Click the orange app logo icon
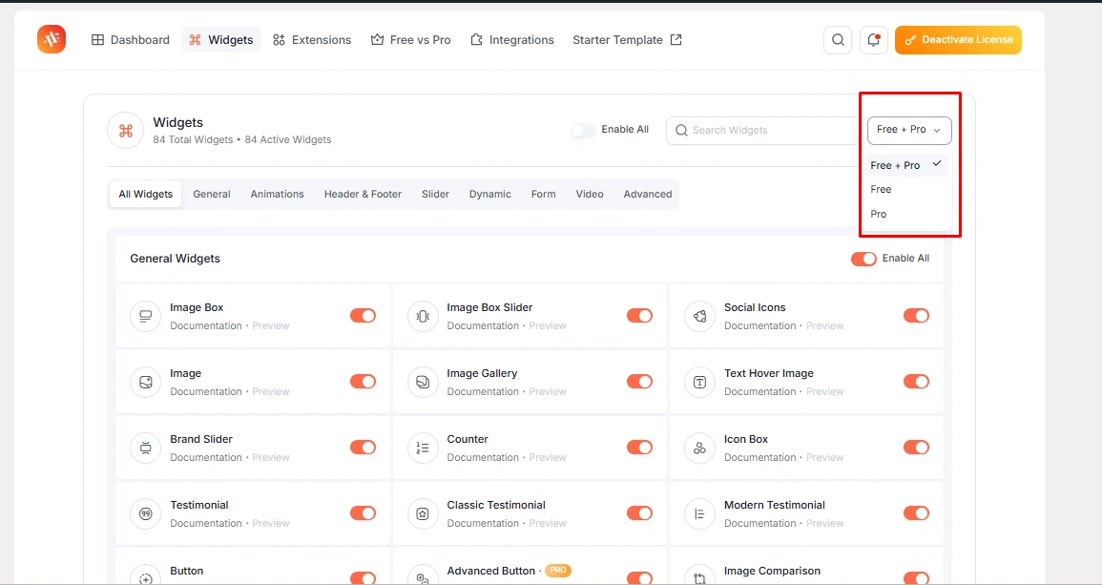 click(52, 39)
